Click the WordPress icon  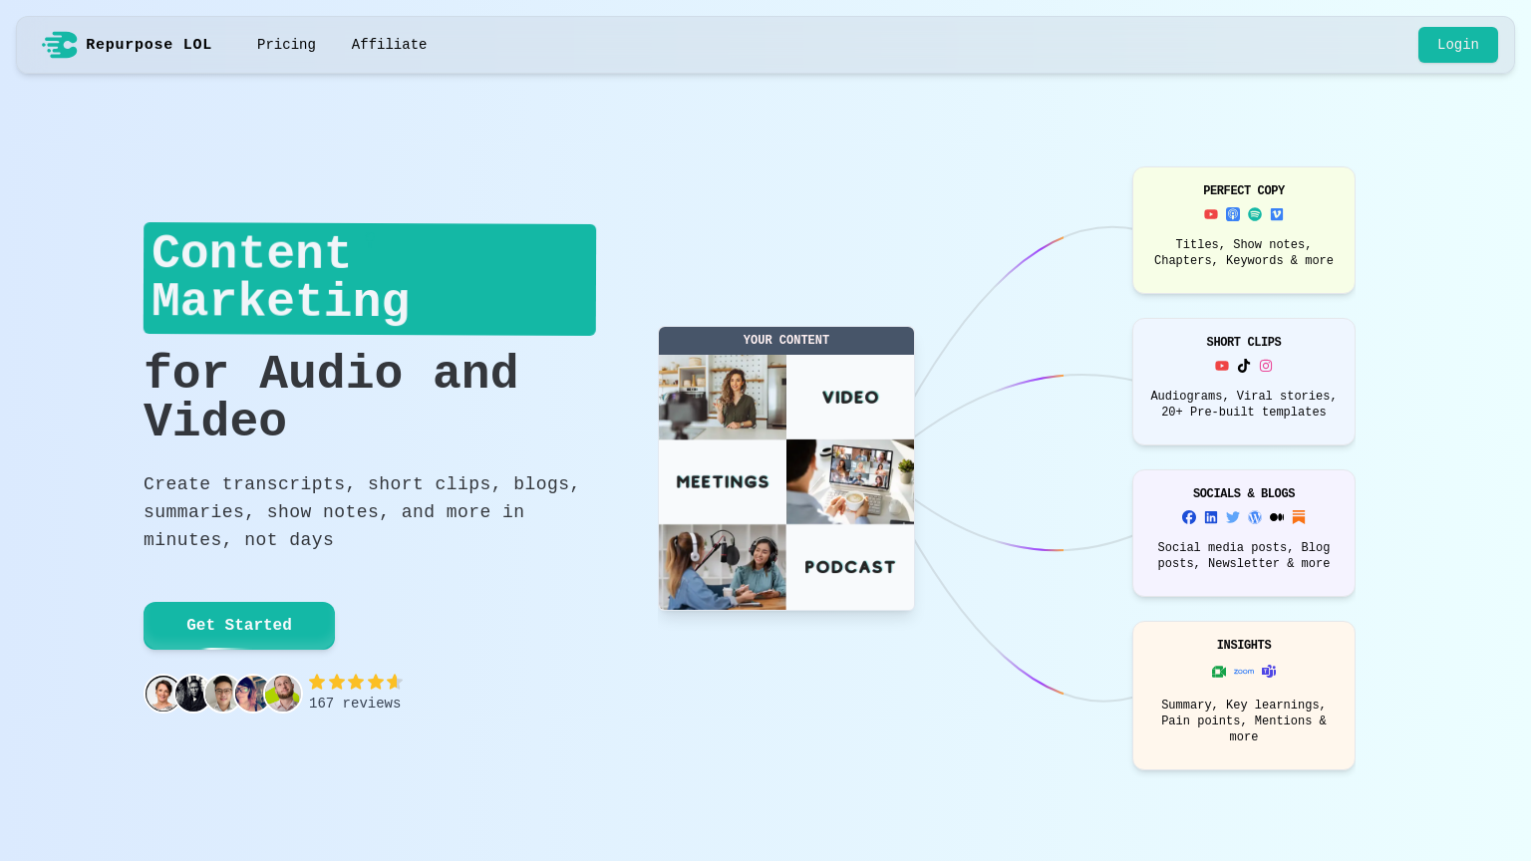pyautogui.click(x=1255, y=517)
